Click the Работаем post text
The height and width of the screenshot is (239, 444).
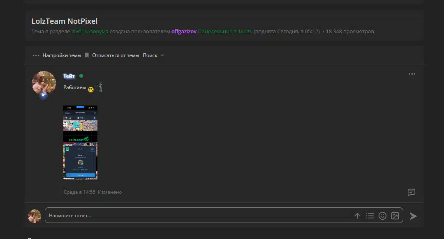pos(74,87)
